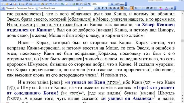The image size is (184, 103).
Task: Apply highlight color marker
Action: tap(161, 8)
